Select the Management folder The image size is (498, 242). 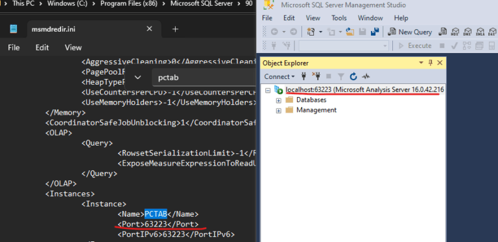pyautogui.click(x=316, y=110)
